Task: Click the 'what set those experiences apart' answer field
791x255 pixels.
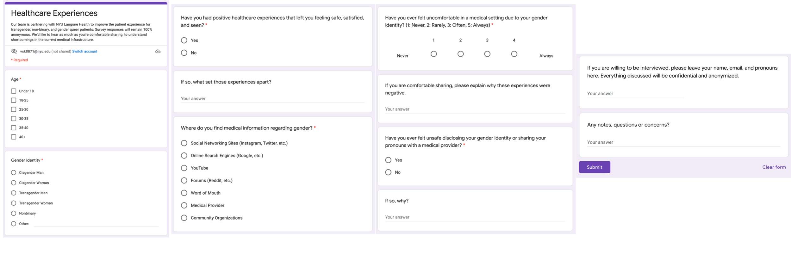Action: tap(272, 99)
